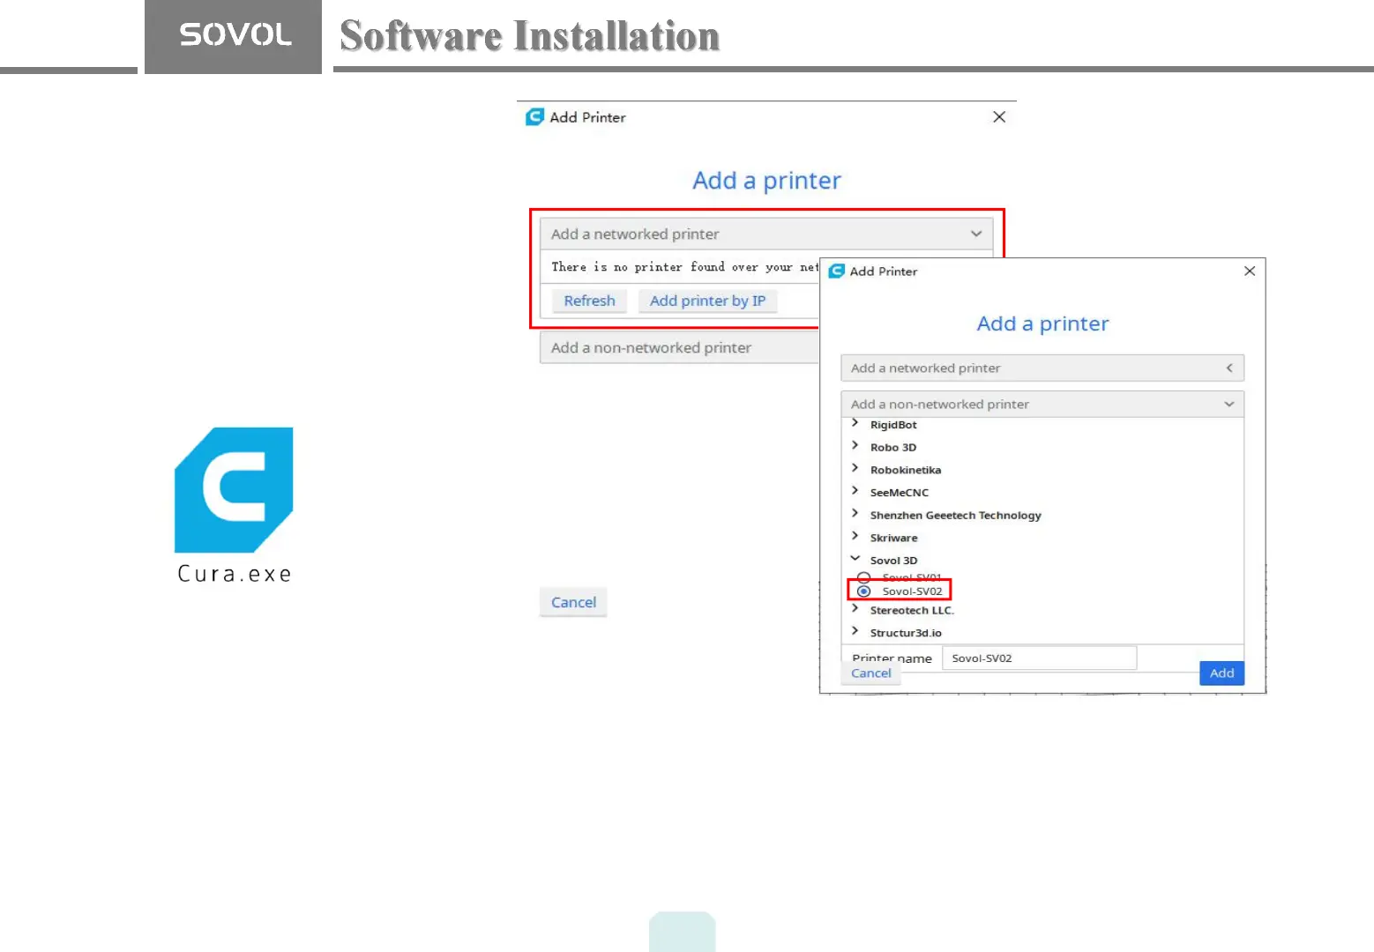Expand the Stereotech LLC. manufacturer group
This screenshot has width=1374, height=952.
[x=855, y=609]
